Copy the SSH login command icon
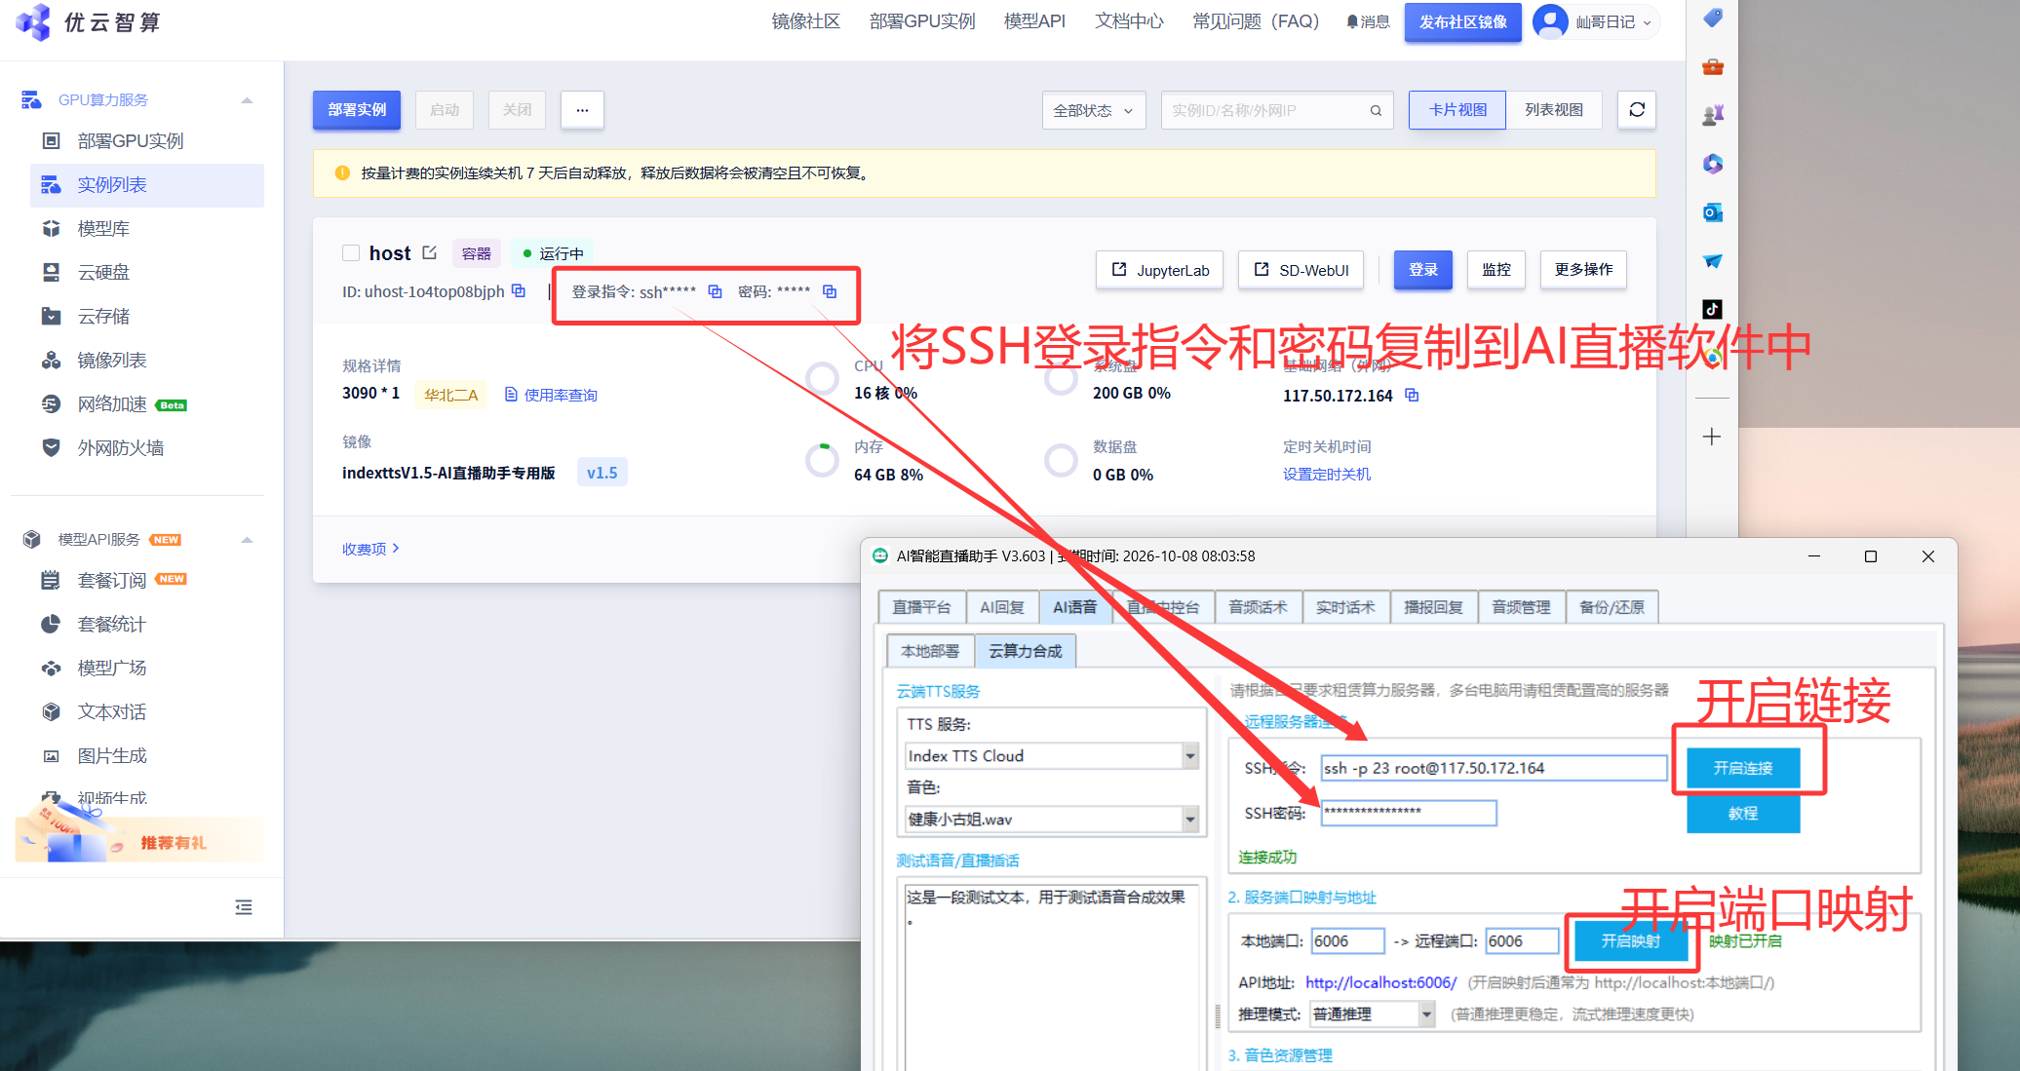The width and height of the screenshot is (2020, 1071). (715, 291)
